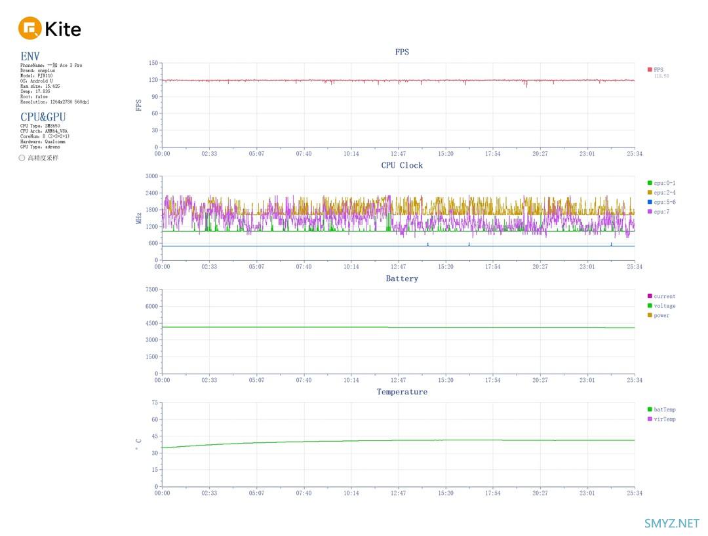The image size is (708, 536).
Task: Select the CoreNum: 8 (2+3+2+1) line
Action: click(x=45, y=136)
